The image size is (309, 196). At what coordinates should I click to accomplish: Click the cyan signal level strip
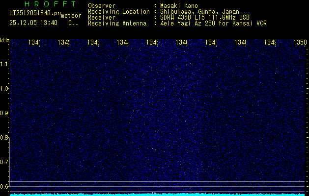coord(157,194)
